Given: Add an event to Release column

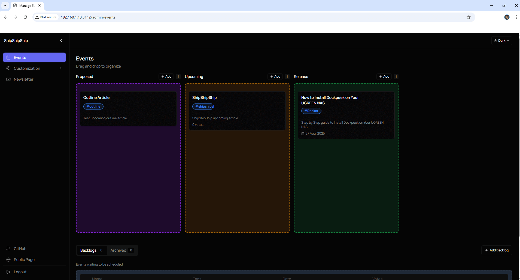Looking at the screenshot, I should pyautogui.click(x=384, y=77).
